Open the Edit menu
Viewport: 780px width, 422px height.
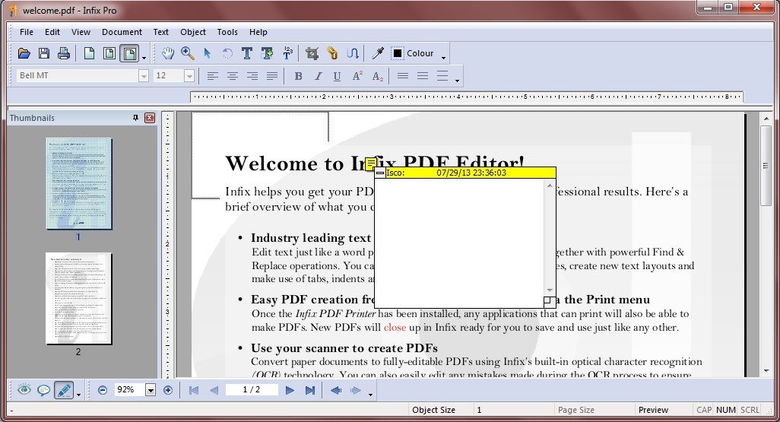coord(52,32)
